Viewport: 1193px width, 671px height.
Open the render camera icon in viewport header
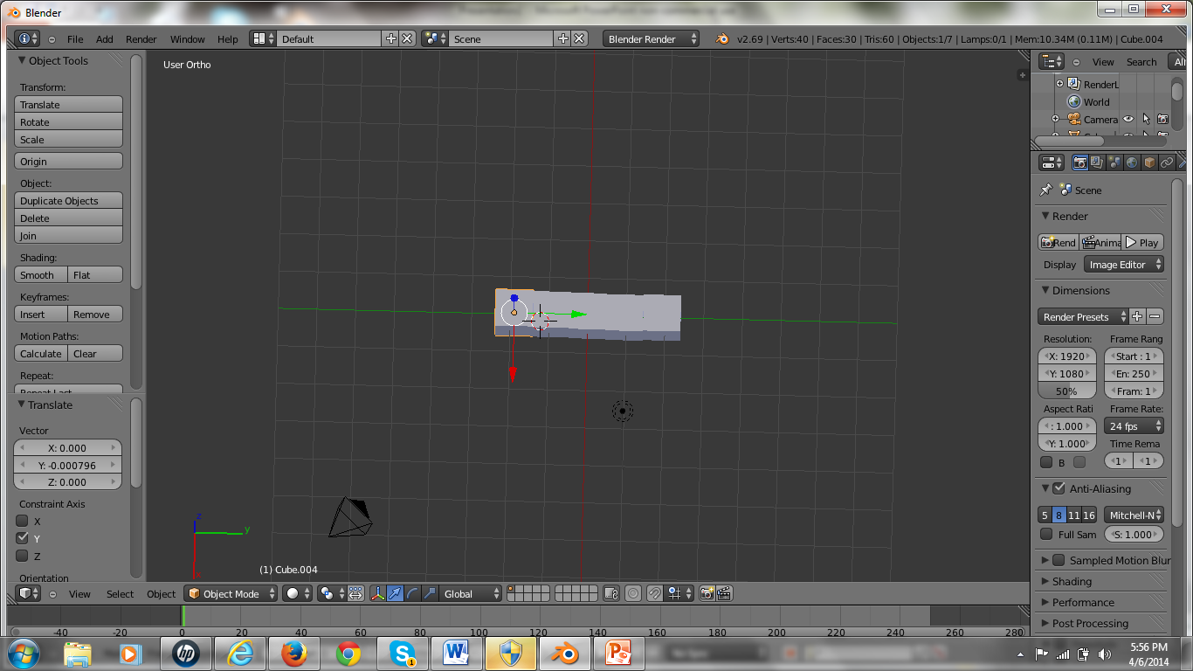click(x=706, y=593)
